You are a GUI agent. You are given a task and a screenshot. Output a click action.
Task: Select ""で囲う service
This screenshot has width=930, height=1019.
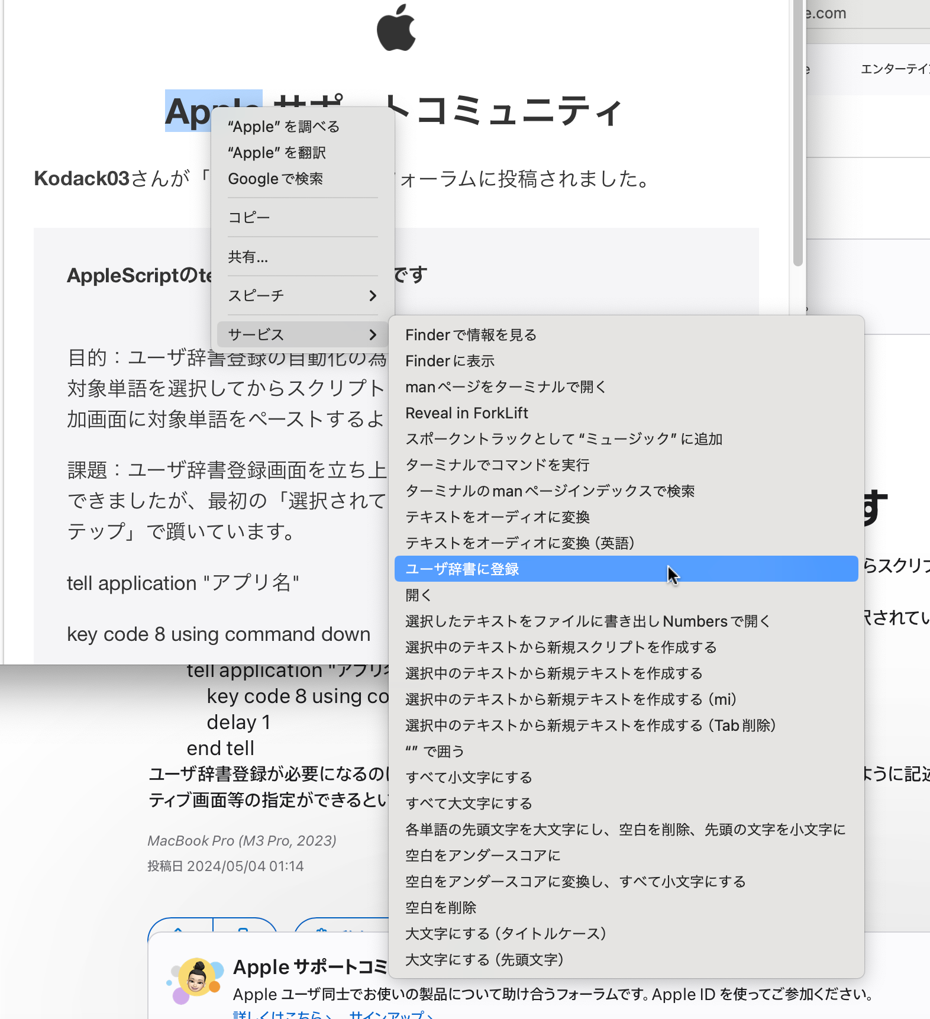[x=627, y=752]
